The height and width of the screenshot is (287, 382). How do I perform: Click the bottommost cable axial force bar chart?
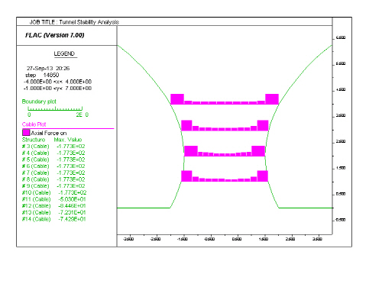(225, 176)
